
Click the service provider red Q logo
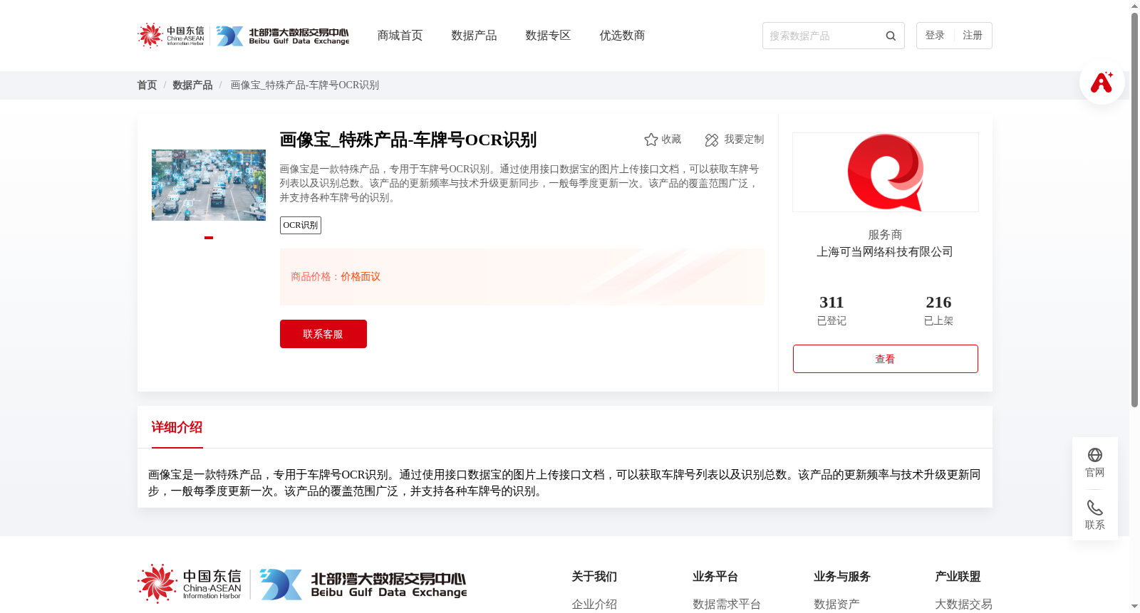tap(886, 172)
